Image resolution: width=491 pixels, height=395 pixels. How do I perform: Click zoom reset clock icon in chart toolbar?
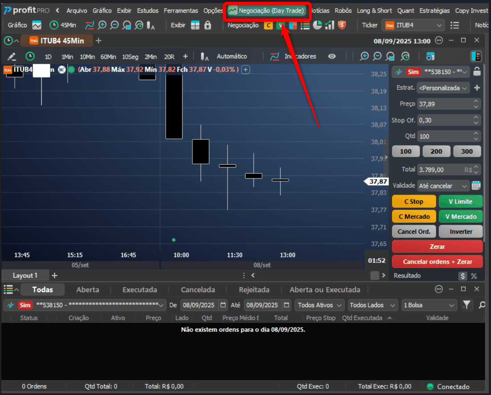405,57
